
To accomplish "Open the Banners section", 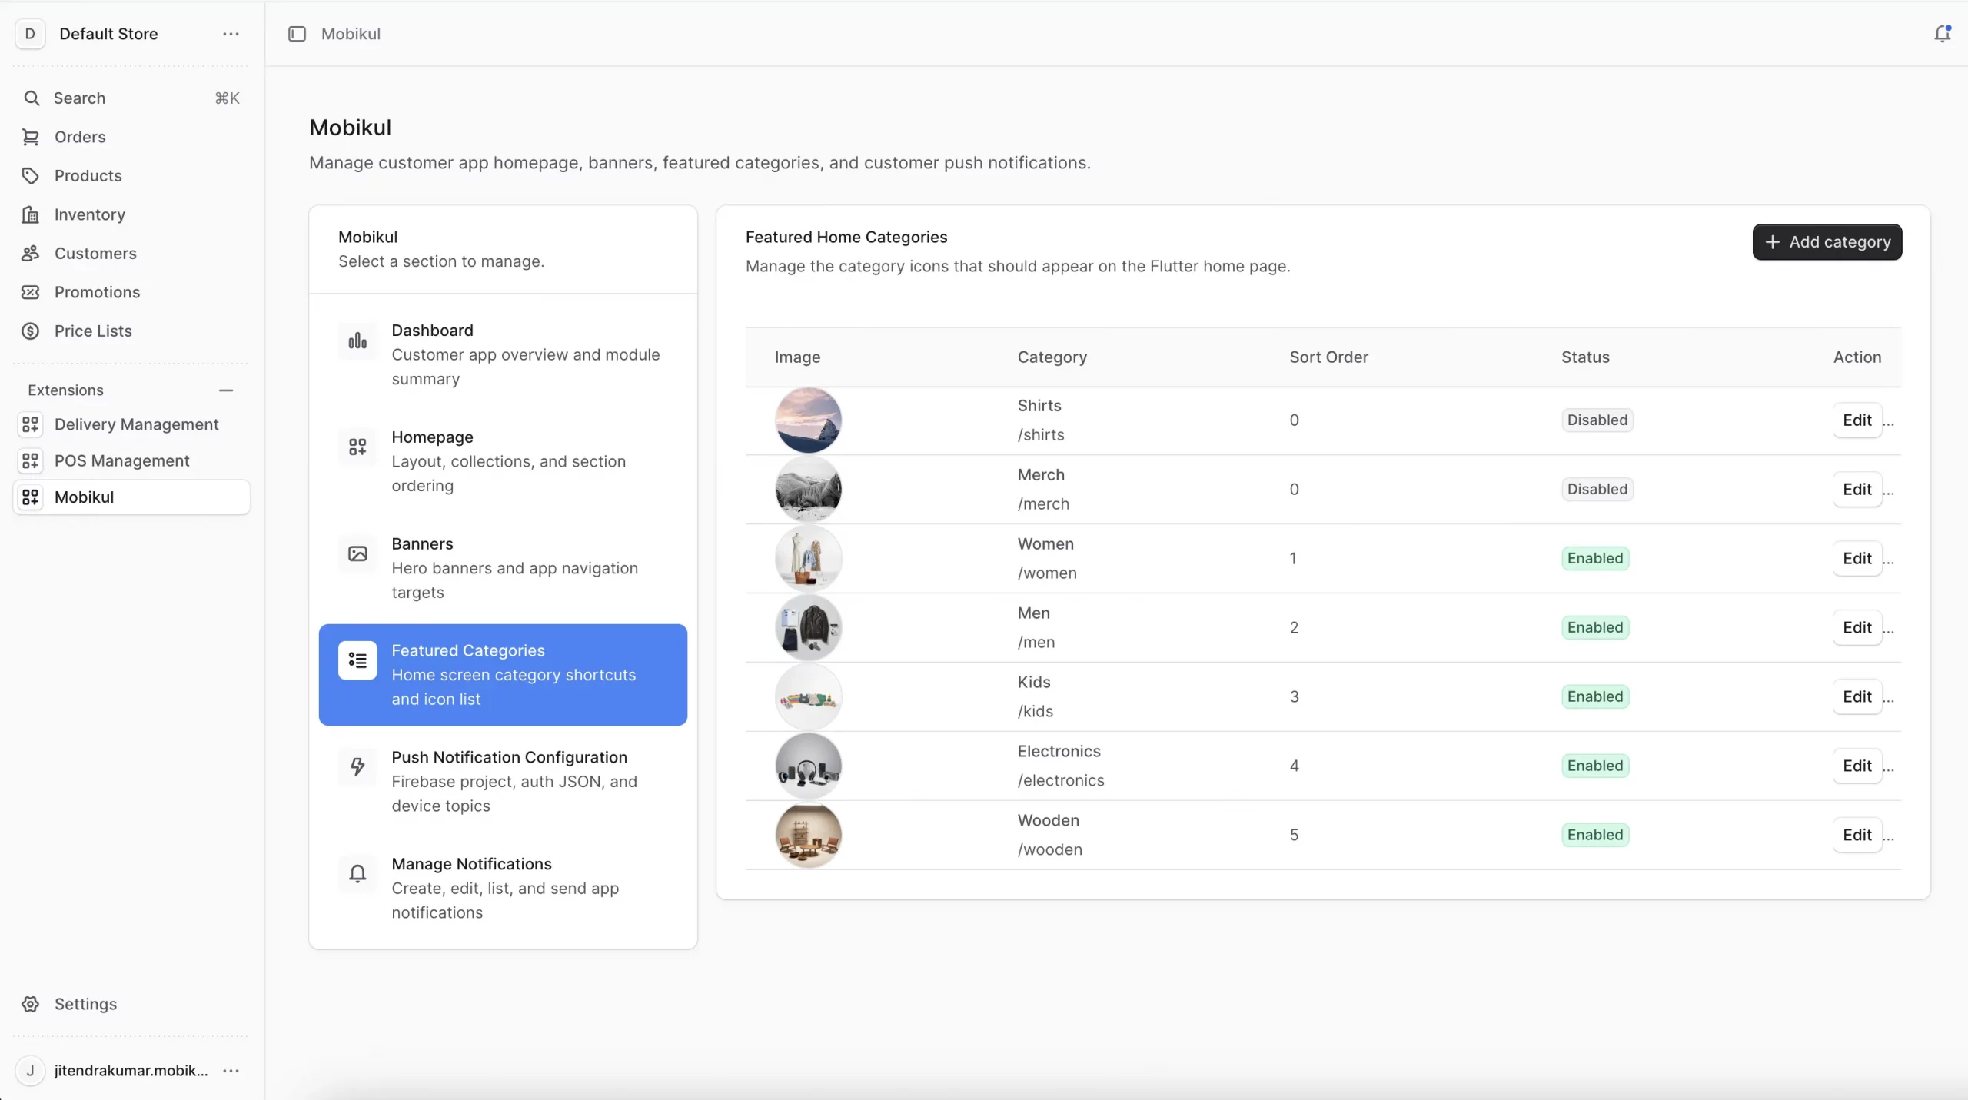I will pos(503,568).
